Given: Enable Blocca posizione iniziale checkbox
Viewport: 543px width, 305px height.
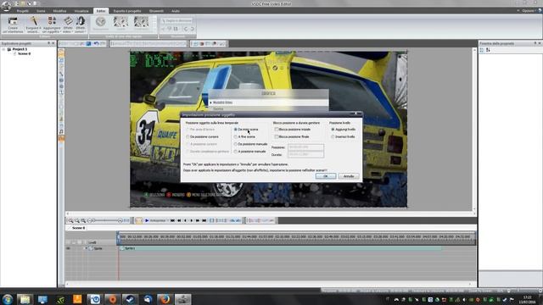Looking at the screenshot, I should 277,130.
